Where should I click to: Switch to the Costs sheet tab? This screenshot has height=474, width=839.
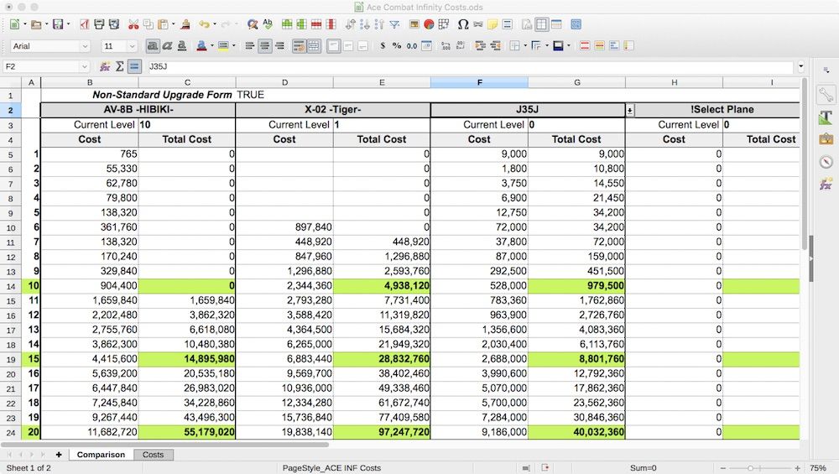(x=153, y=455)
